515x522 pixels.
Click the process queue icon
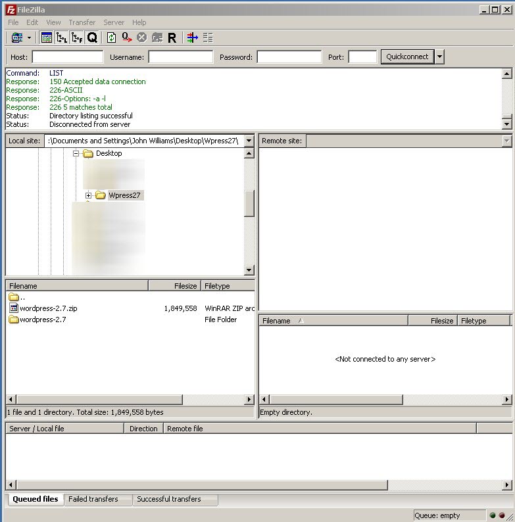[x=126, y=38]
